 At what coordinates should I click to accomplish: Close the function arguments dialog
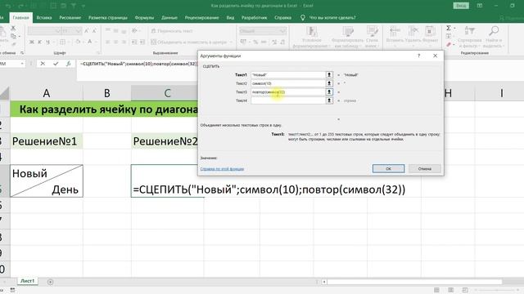(435, 56)
